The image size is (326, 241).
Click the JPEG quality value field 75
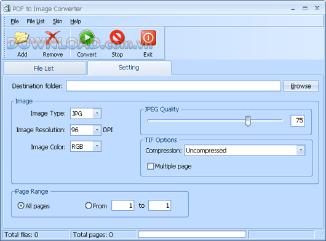point(298,120)
